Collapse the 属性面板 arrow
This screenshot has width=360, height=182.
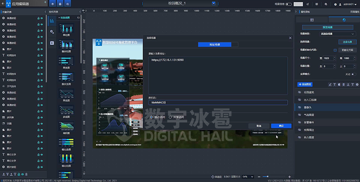click(x=296, y=12)
